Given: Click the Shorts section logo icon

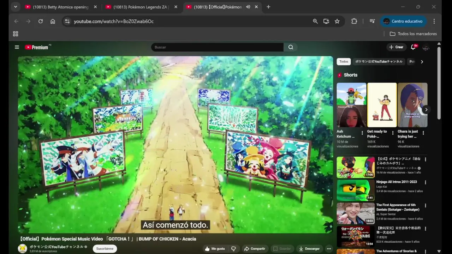Looking at the screenshot, I should (x=340, y=75).
